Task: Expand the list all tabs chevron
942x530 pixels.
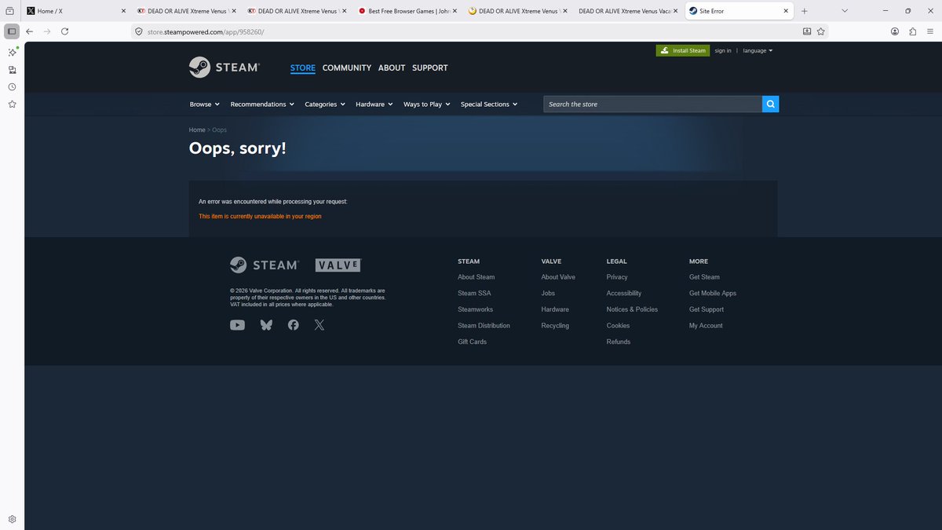Action: tap(845, 11)
